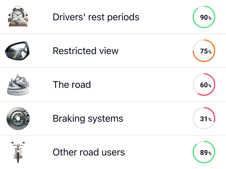Click the 90% score text
The image size is (226, 169).
[x=206, y=17]
